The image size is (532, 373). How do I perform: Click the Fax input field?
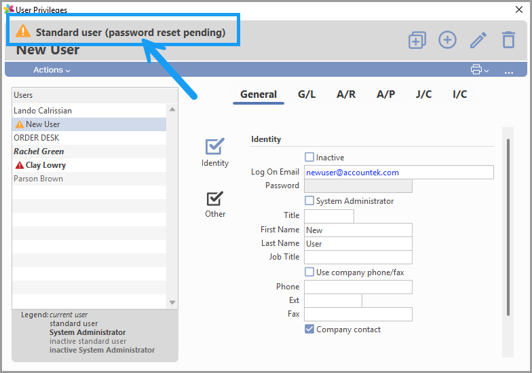[x=358, y=314]
